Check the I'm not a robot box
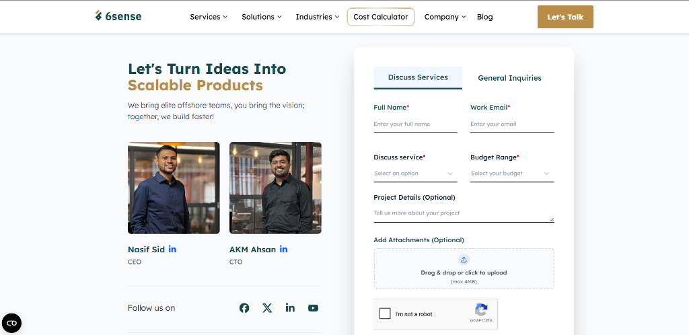 pyautogui.click(x=385, y=313)
